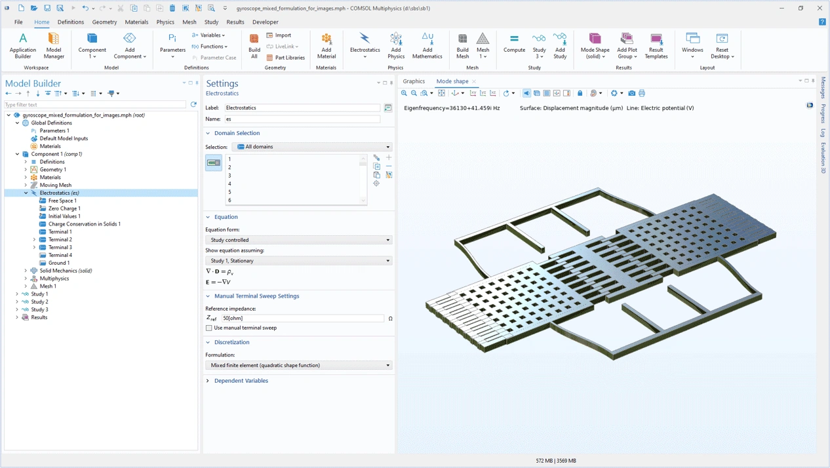Enable Use manual terminal sweep checkbox
The width and height of the screenshot is (830, 468).
pos(209,328)
